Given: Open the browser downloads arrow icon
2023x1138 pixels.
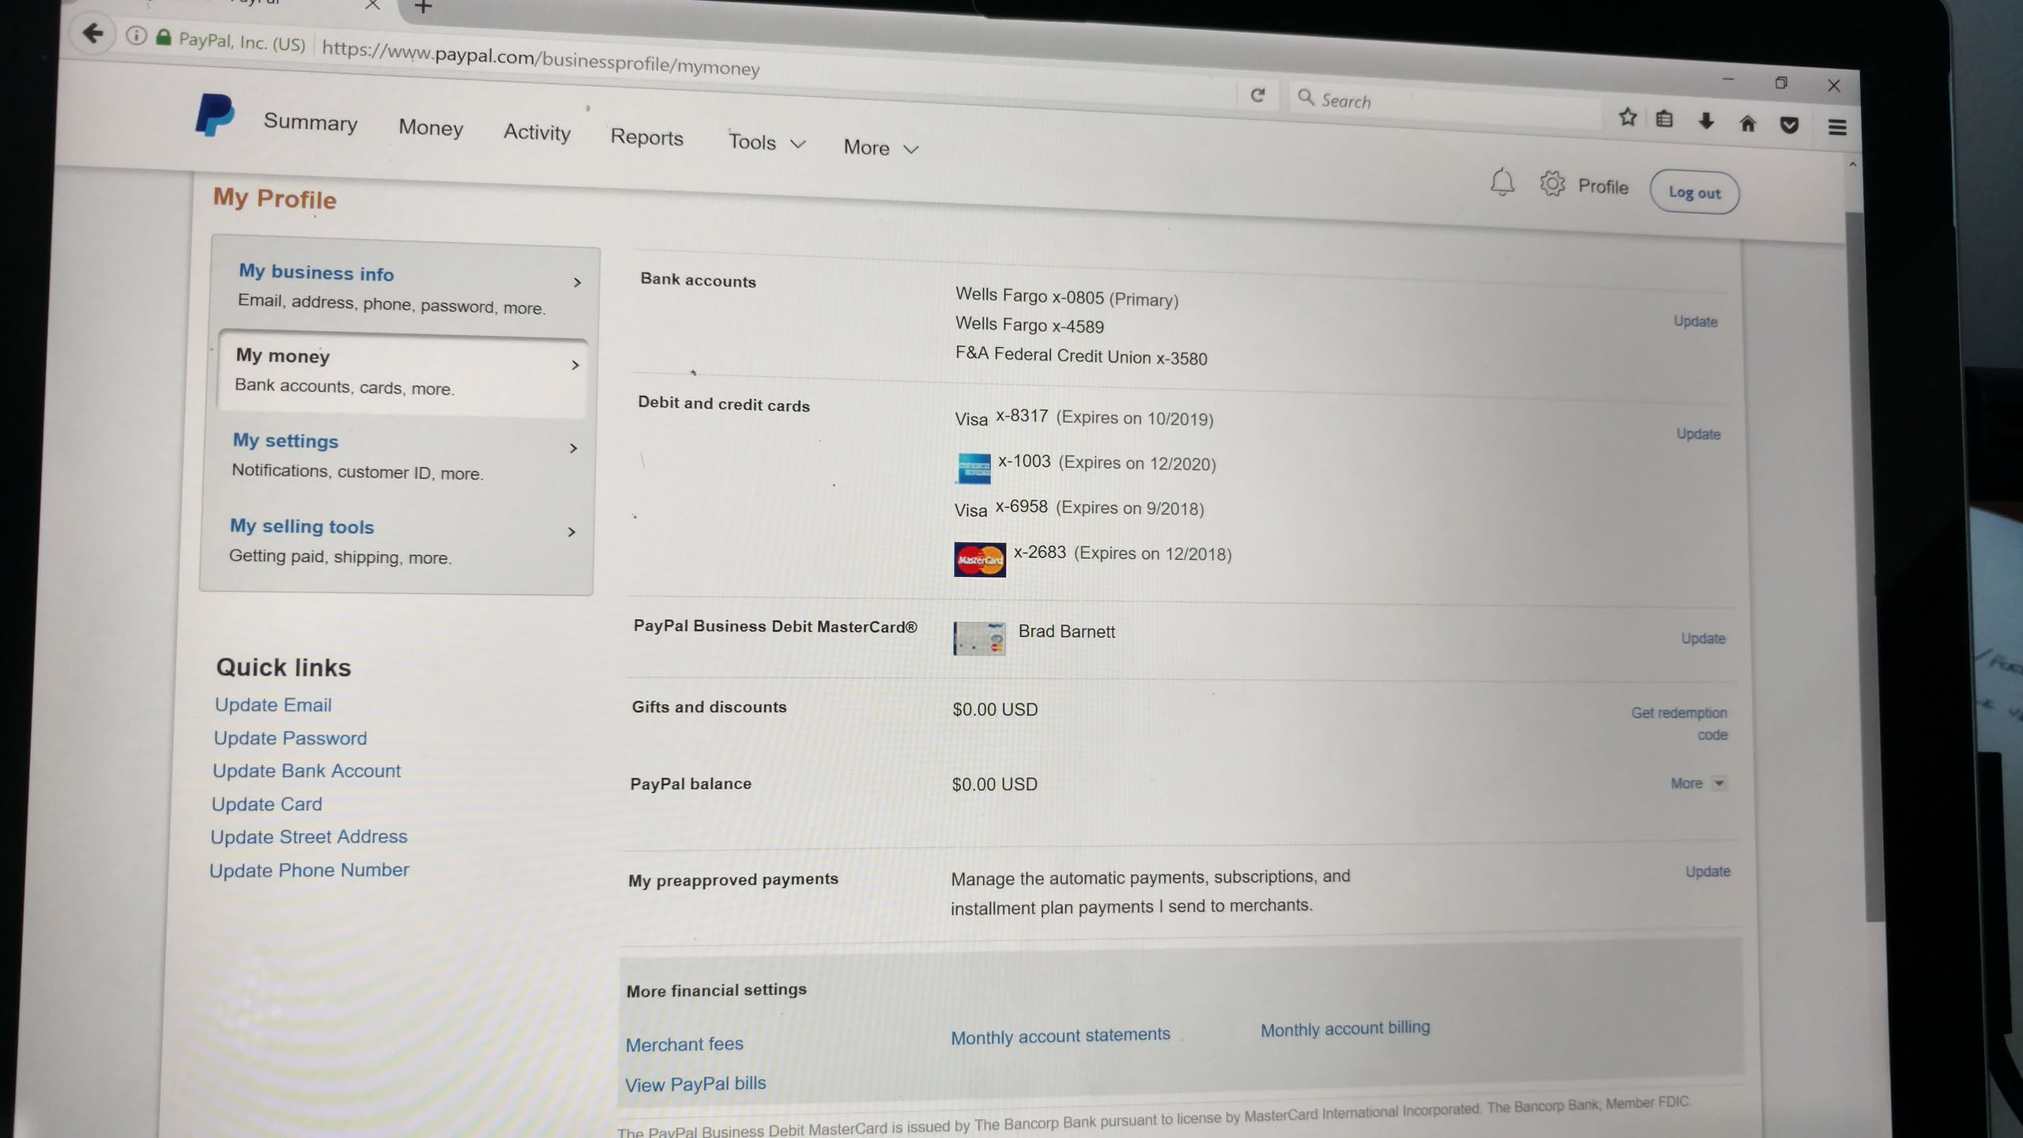Looking at the screenshot, I should coord(1705,121).
